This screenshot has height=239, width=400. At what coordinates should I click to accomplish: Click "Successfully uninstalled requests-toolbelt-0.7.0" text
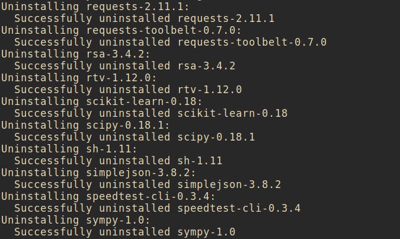[170, 42]
